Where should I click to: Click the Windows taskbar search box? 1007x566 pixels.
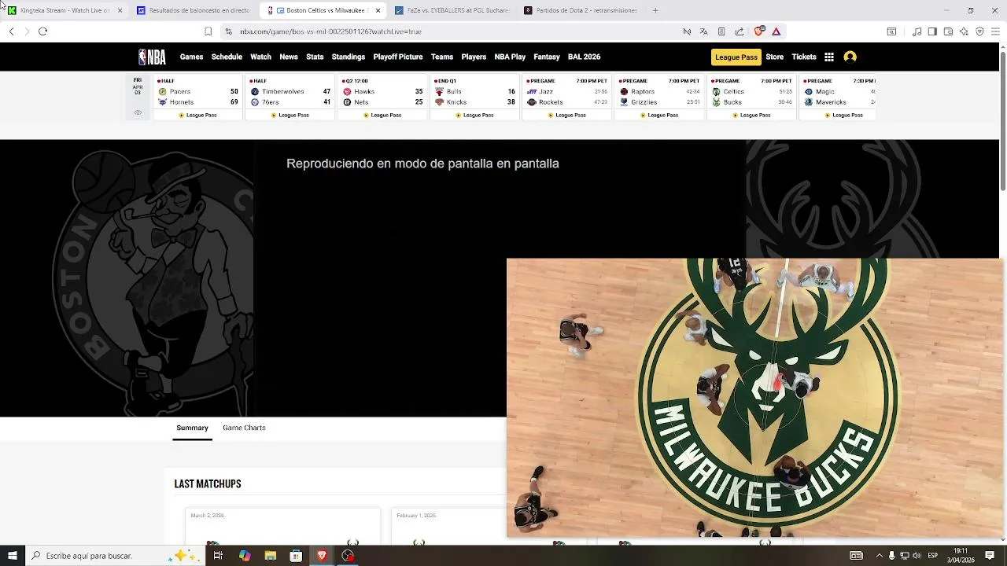coord(113,556)
